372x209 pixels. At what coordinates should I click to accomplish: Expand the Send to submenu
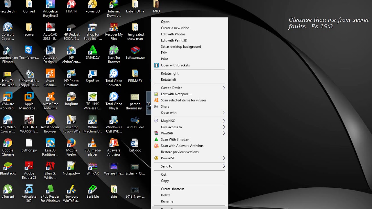(189, 166)
